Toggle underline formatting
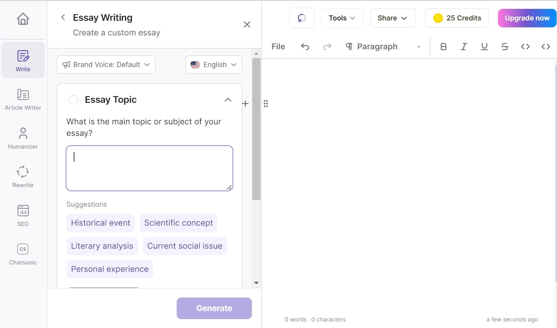The width and height of the screenshot is (557, 328). (x=484, y=47)
